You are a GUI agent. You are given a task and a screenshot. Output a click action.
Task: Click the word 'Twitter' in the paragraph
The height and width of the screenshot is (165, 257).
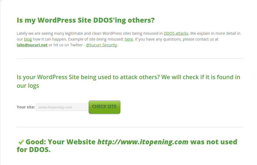(x=76, y=45)
